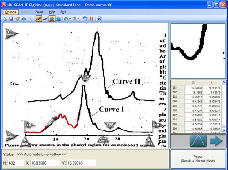Toggle the digitize leftward direction arrow
Screen dimensions: 228x170
coord(58,19)
